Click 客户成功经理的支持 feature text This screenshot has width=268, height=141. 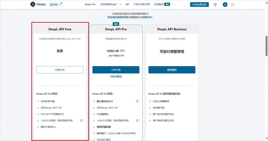point(163,114)
